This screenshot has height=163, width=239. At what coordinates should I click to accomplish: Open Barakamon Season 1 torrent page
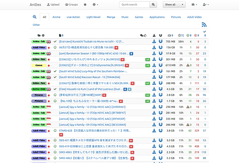pos(94,53)
